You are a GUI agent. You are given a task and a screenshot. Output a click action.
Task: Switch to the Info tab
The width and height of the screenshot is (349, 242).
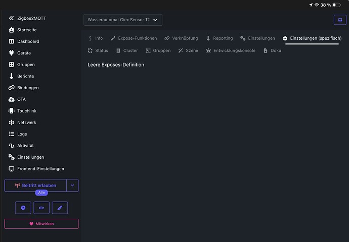tap(96, 38)
